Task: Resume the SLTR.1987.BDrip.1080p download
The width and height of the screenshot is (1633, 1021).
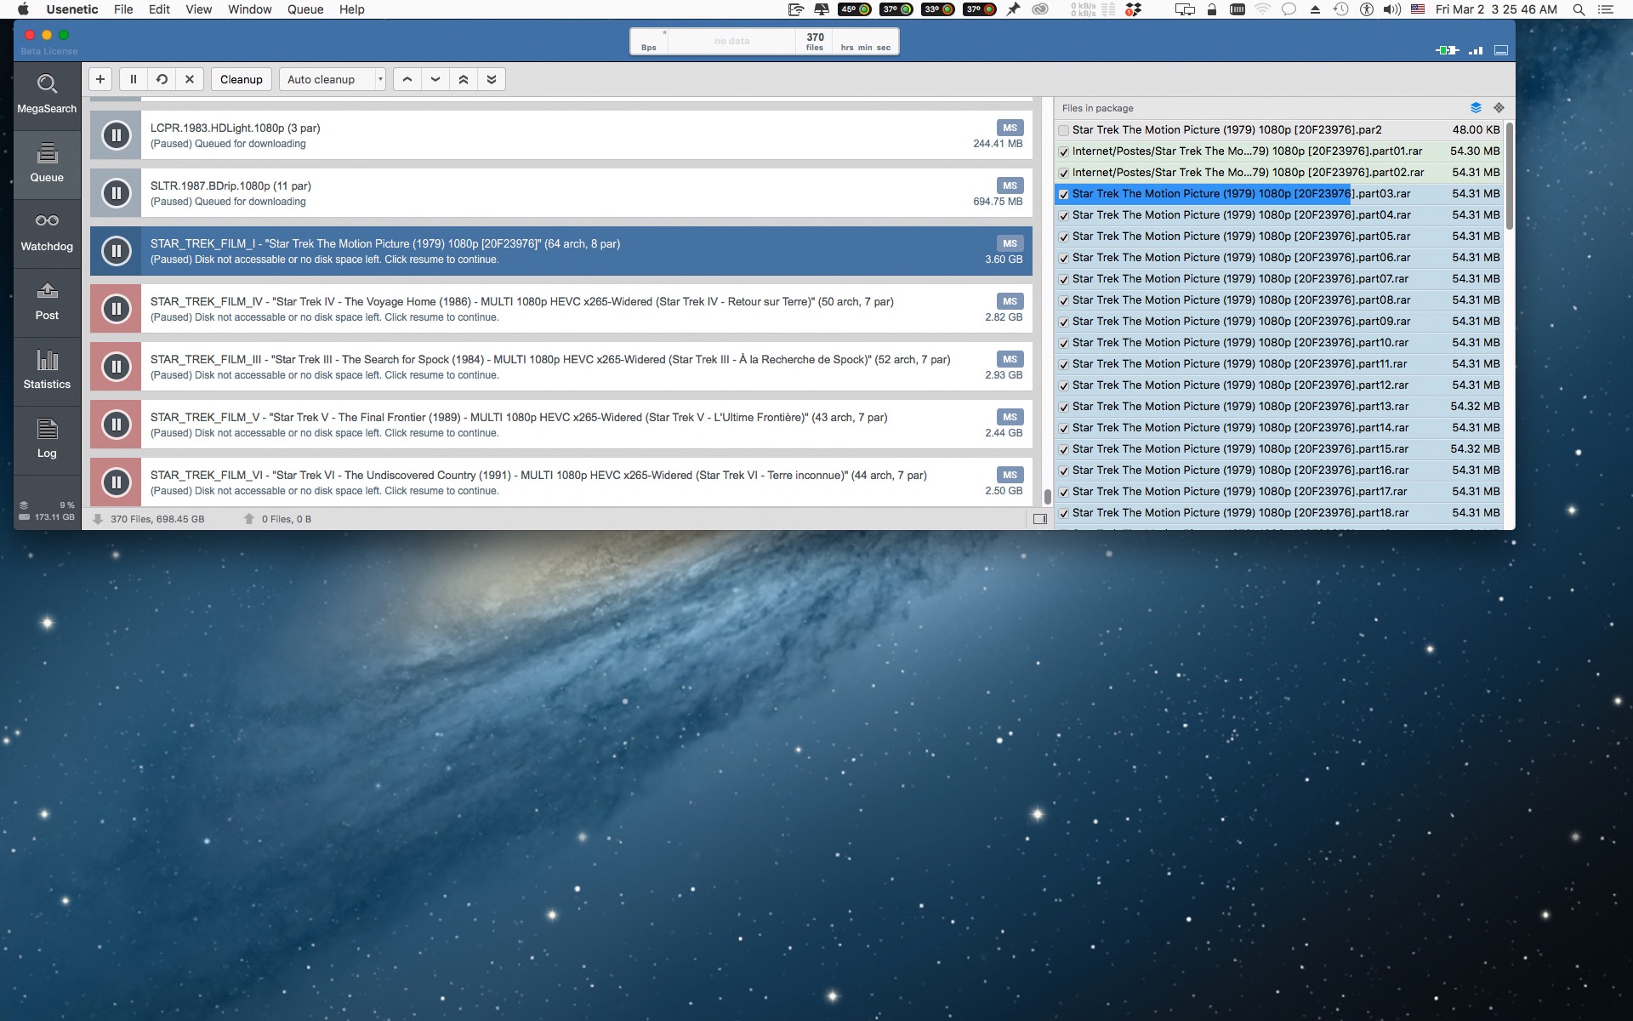Action: point(117,193)
